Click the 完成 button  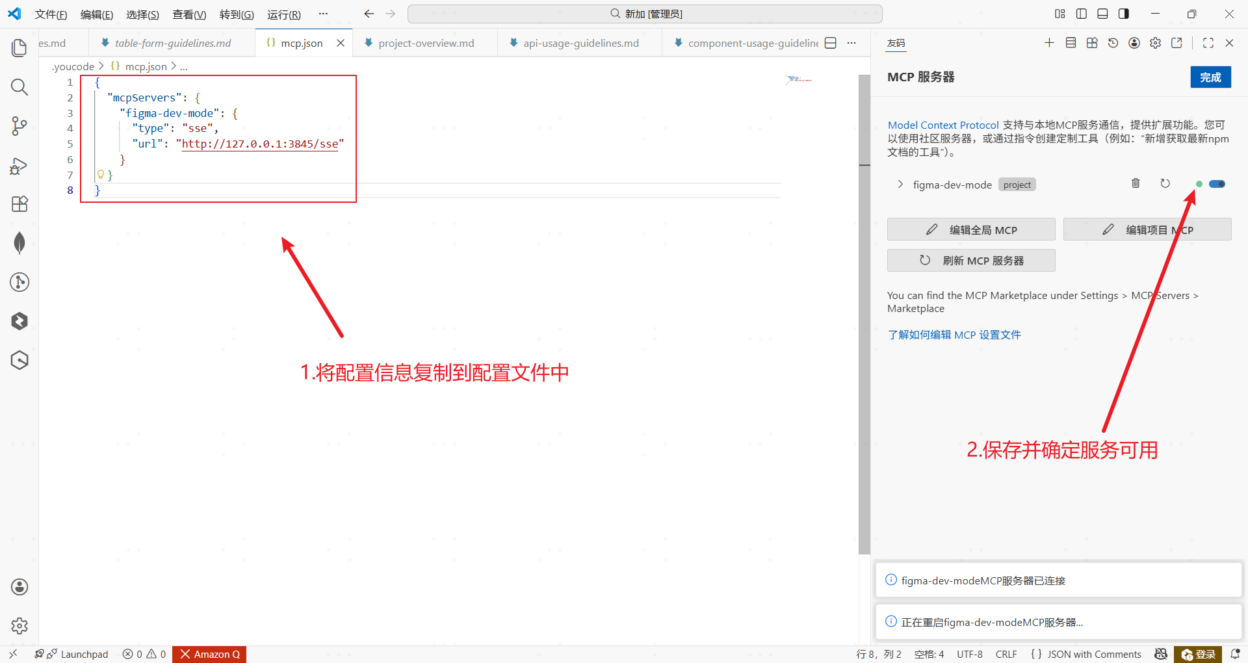point(1210,77)
